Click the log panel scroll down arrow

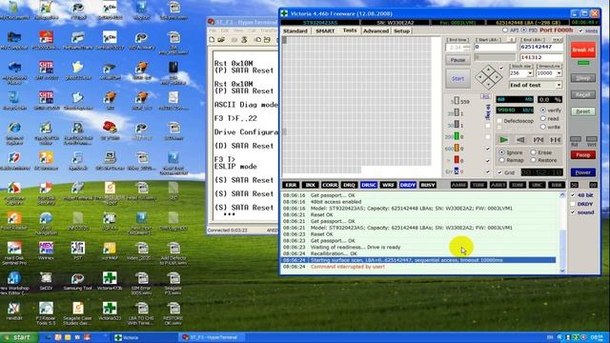coord(562,271)
